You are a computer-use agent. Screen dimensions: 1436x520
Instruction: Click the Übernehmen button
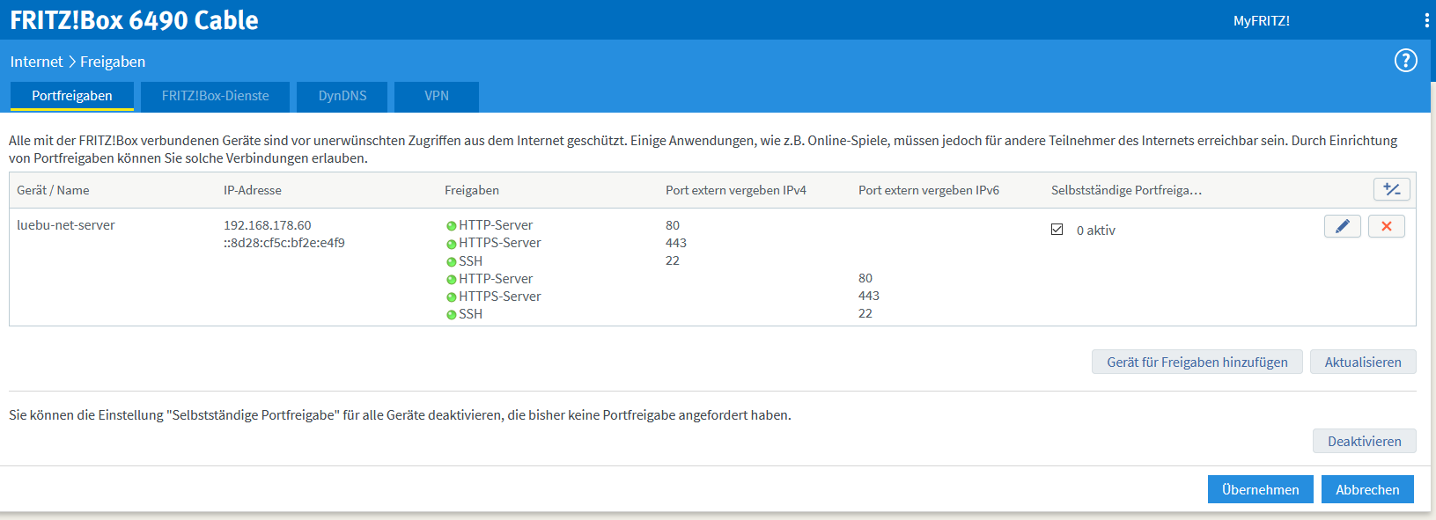(x=1260, y=489)
